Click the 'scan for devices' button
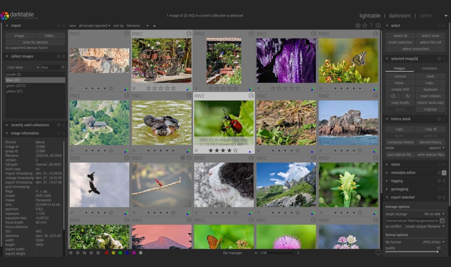This screenshot has width=451, height=267. tap(35, 42)
